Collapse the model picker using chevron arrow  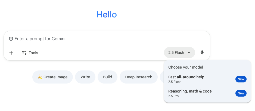pos(189,53)
